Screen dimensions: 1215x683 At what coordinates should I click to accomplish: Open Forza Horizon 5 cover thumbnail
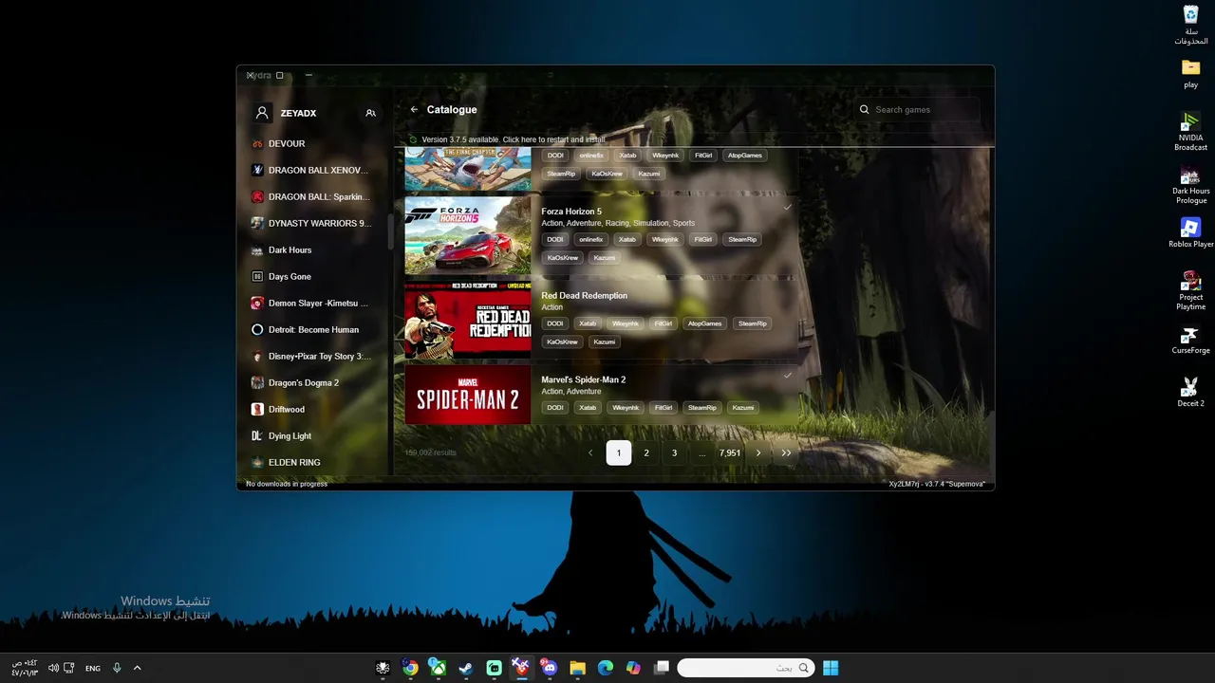pos(468,236)
